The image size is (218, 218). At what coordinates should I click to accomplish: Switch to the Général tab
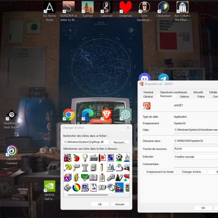[x=148, y=97]
